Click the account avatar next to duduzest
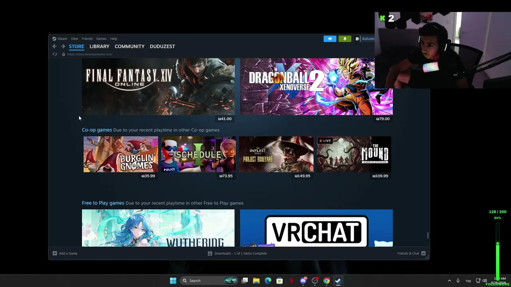 pyautogui.click(x=357, y=39)
